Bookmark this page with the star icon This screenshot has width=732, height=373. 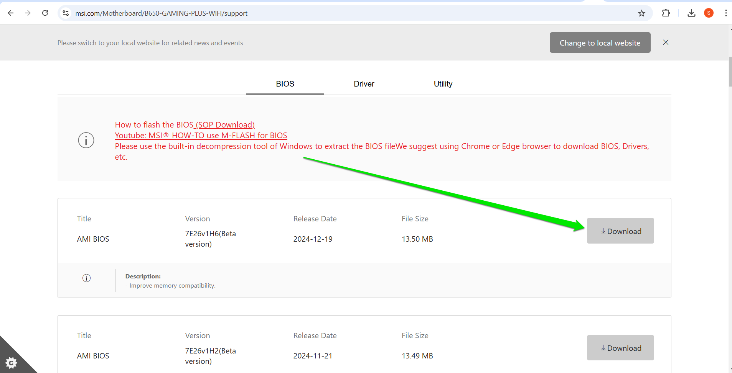click(641, 13)
